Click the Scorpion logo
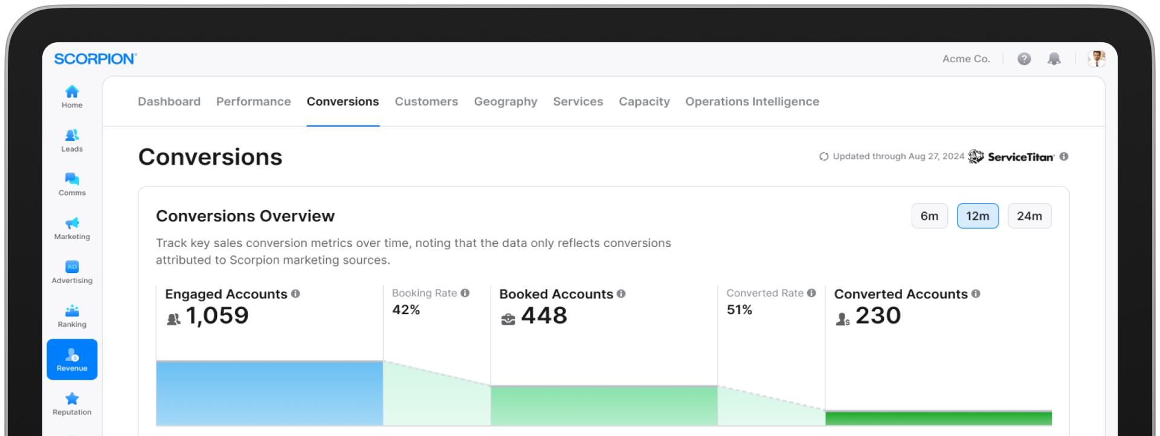Image resolution: width=1160 pixels, height=436 pixels. pos(95,59)
